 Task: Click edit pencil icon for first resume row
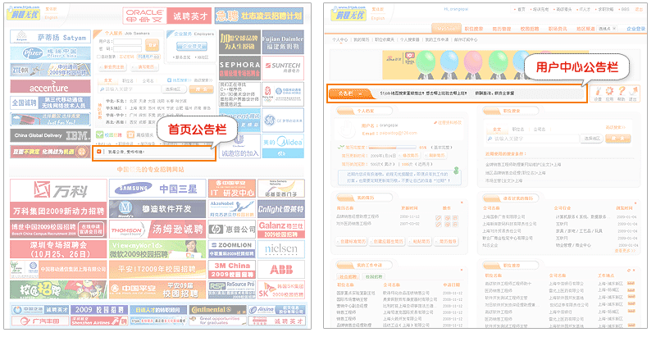(x=438, y=218)
